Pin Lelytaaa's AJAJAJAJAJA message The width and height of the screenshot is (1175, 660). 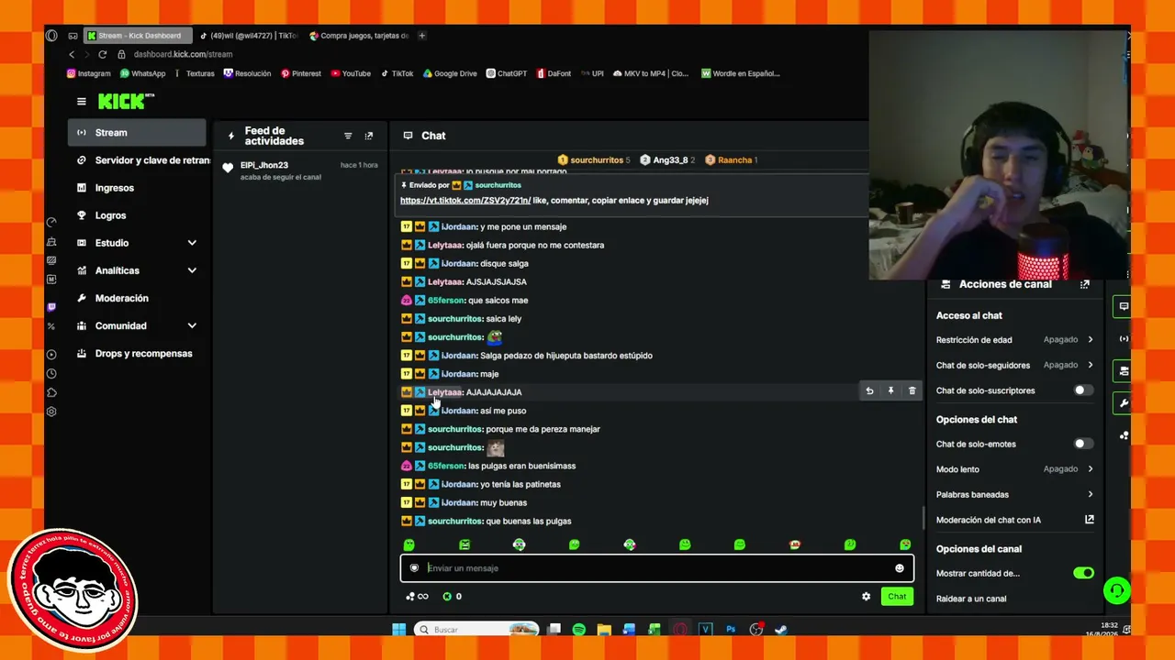tap(890, 391)
